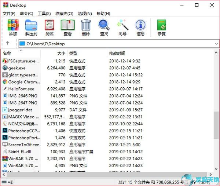Click the status bar total 708,869,255 text

168,182
